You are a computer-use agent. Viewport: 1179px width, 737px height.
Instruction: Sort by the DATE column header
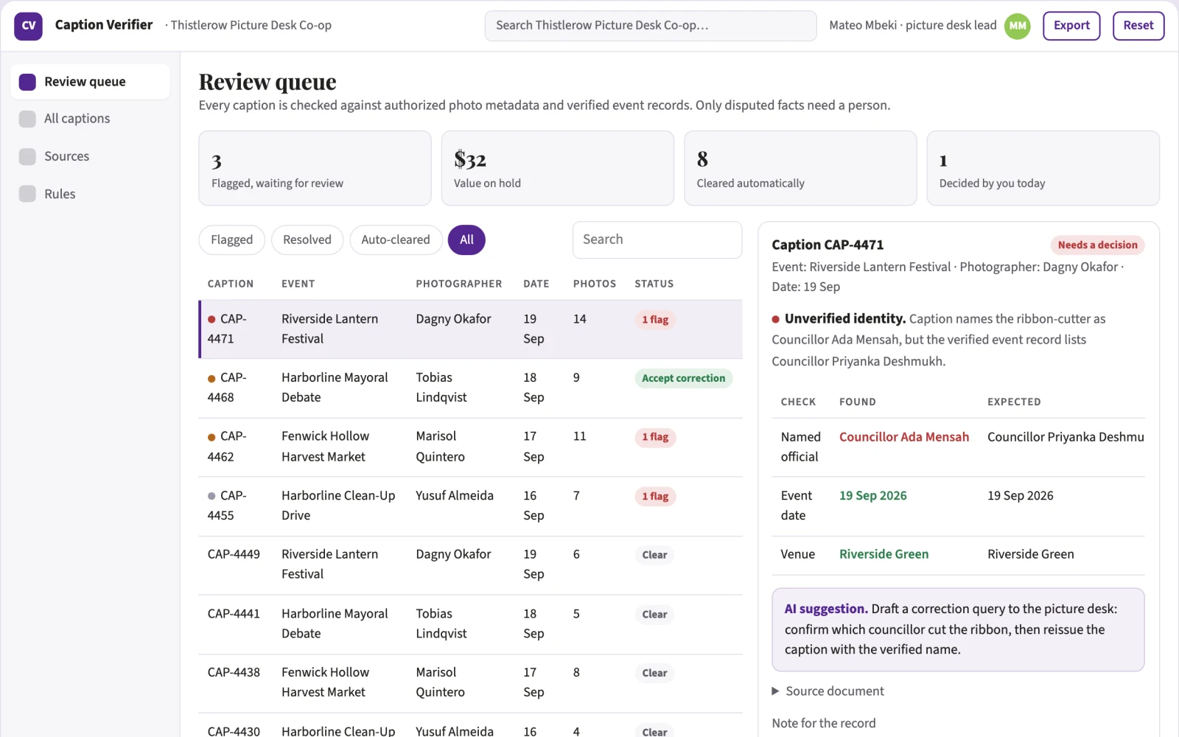(536, 284)
